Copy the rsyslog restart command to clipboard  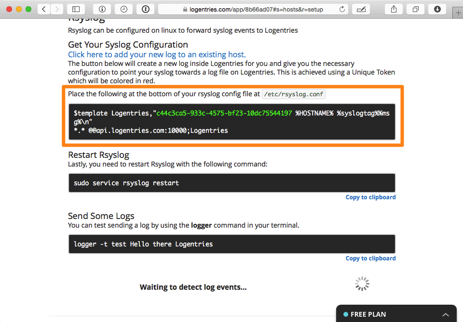(370, 197)
